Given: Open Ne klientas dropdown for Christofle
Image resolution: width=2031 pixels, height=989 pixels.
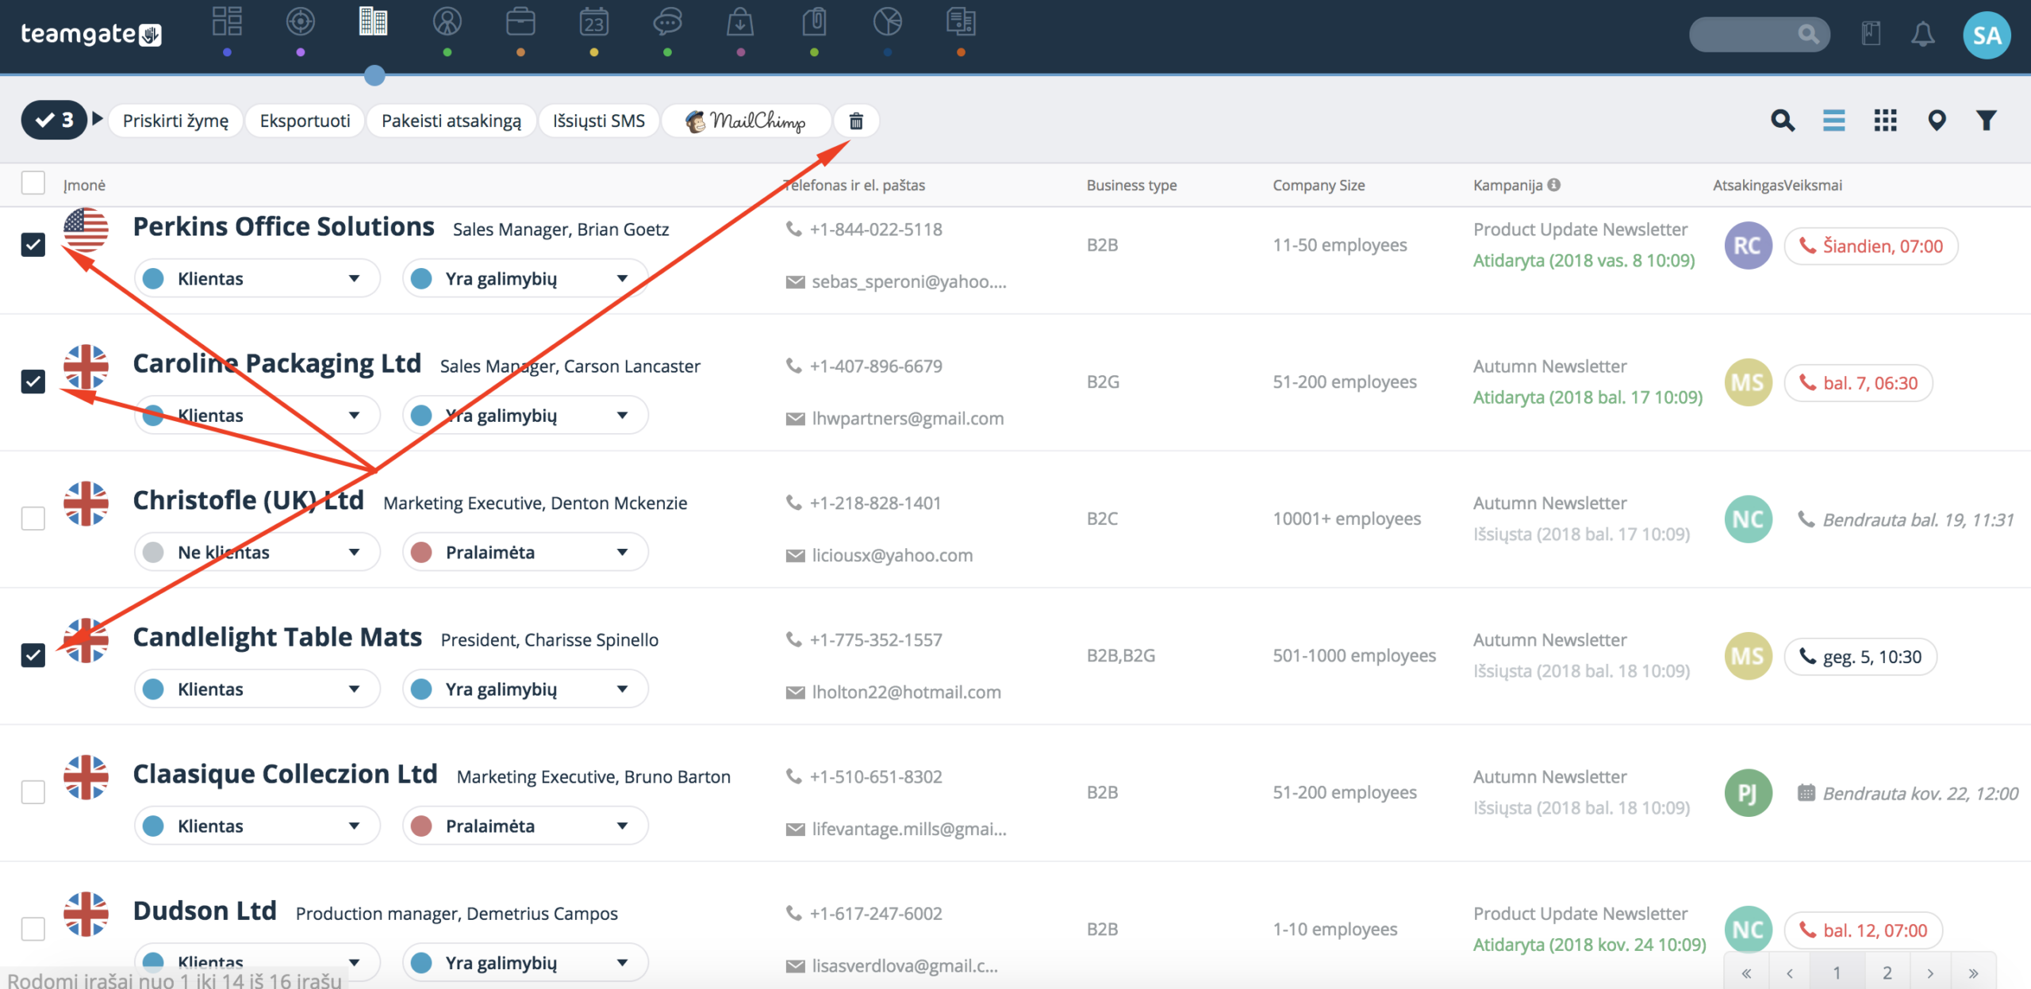Looking at the screenshot, I should point(257,552).
